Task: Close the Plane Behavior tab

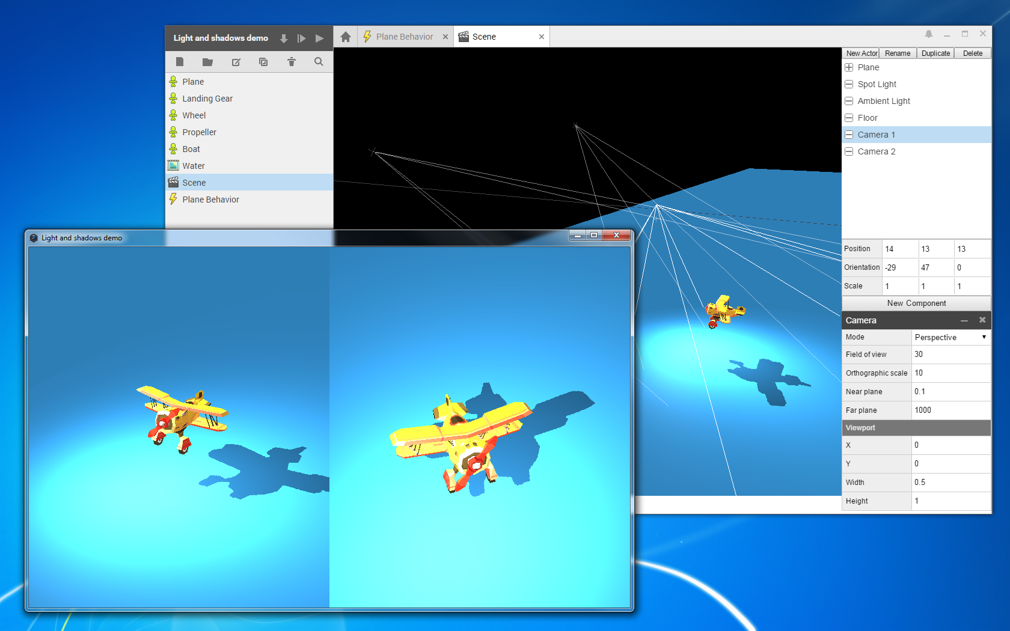Action: pos(445,37)
